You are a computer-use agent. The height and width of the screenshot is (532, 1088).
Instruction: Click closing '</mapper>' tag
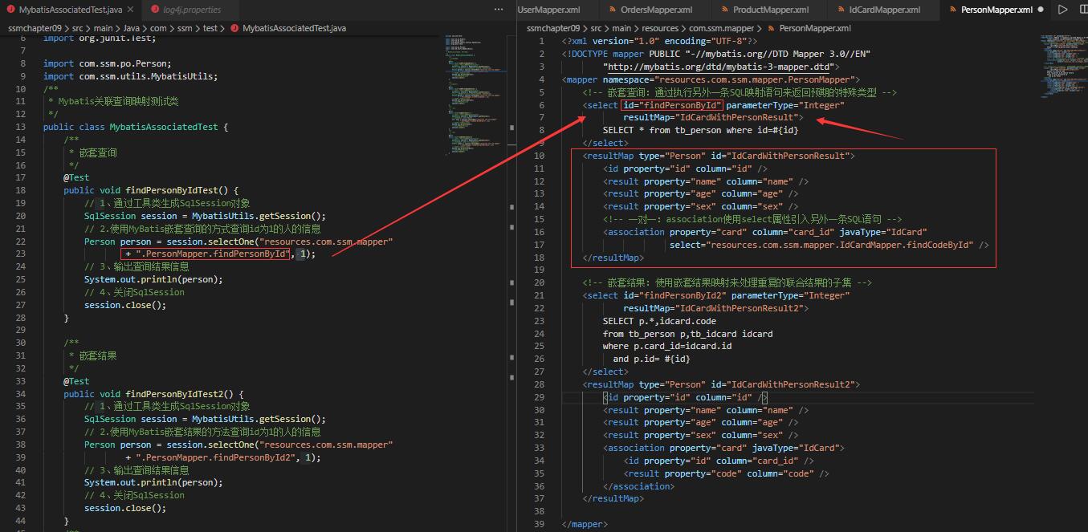click(x=585, y=524)
